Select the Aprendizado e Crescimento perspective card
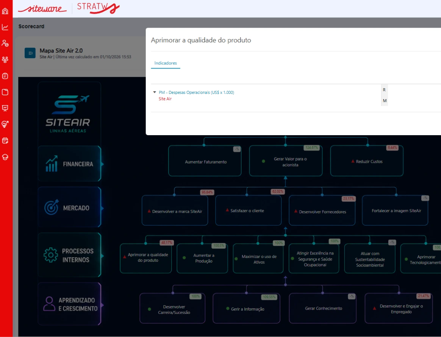The height and width of the screenshot is (337, 441). (69, 304)
